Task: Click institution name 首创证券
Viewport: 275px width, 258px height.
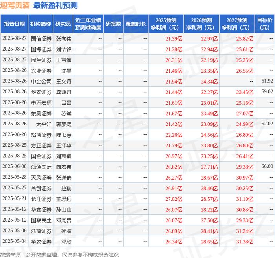Action: point(41,188)
